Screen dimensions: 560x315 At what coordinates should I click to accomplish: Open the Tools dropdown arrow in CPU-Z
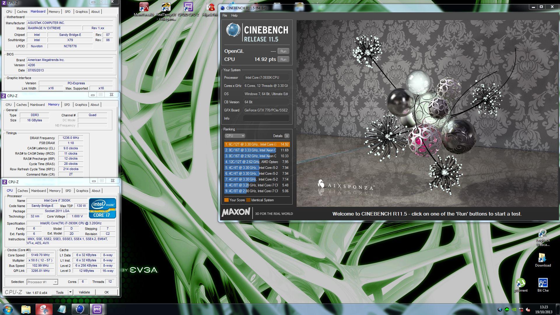(70, 292)
